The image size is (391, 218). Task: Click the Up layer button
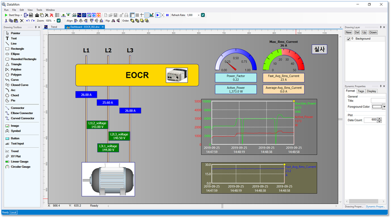[x=364, y=32]
